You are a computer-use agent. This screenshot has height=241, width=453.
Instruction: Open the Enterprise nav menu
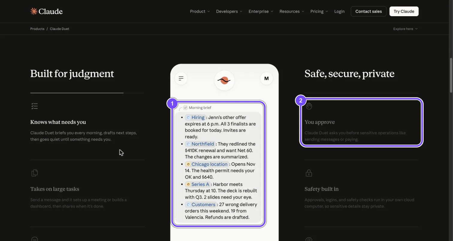click(x=261, y=11)
